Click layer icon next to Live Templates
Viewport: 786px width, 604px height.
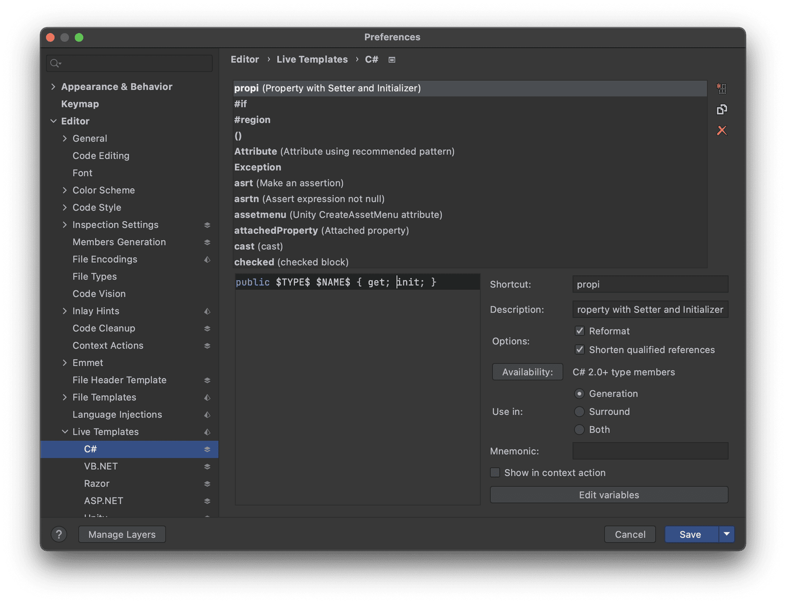point(207,432)
